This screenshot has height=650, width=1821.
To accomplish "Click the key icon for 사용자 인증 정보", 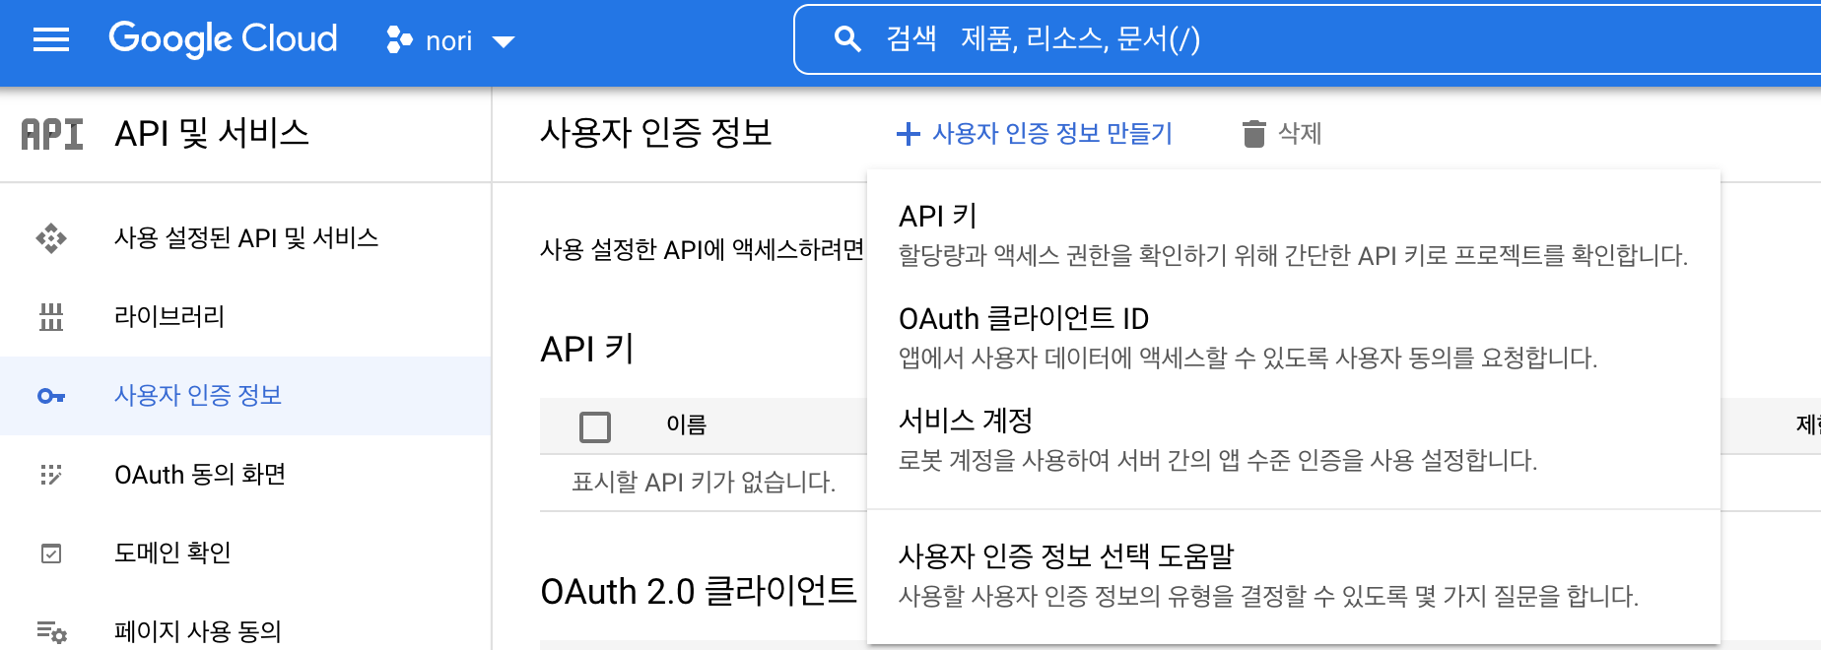I will [x=51, y=396].
